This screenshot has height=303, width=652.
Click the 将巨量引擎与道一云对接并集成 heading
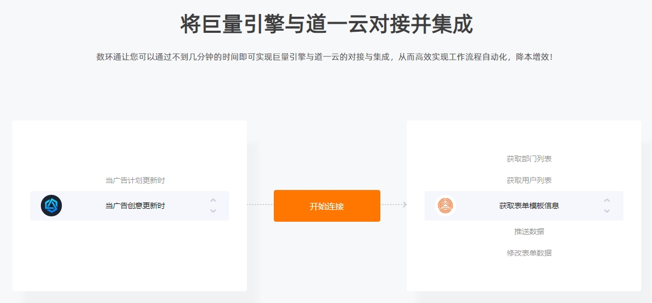click(x=327, y=24)
